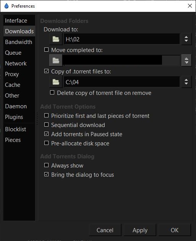Viewport: 196px width, 241px height.
Task: Uncheck Copy of .torrent files to
Action: click(46, 71)
